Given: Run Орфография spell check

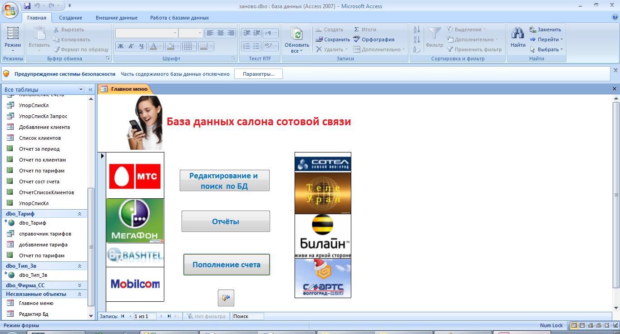Looking at the screenshot, I should [x=374, y=39].
